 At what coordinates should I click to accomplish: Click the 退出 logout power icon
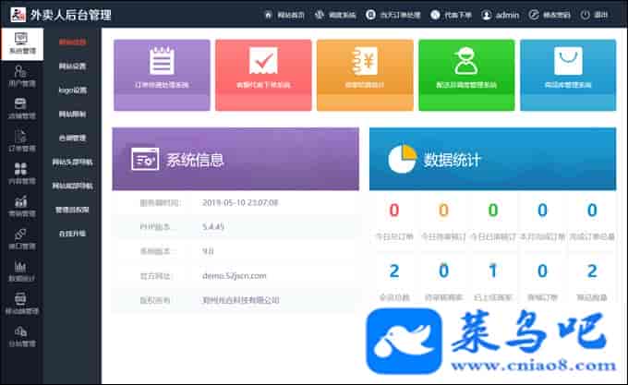pyautogui.click(x=588, y=16)
